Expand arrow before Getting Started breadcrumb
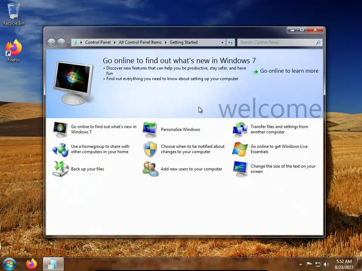 [165, 42]
